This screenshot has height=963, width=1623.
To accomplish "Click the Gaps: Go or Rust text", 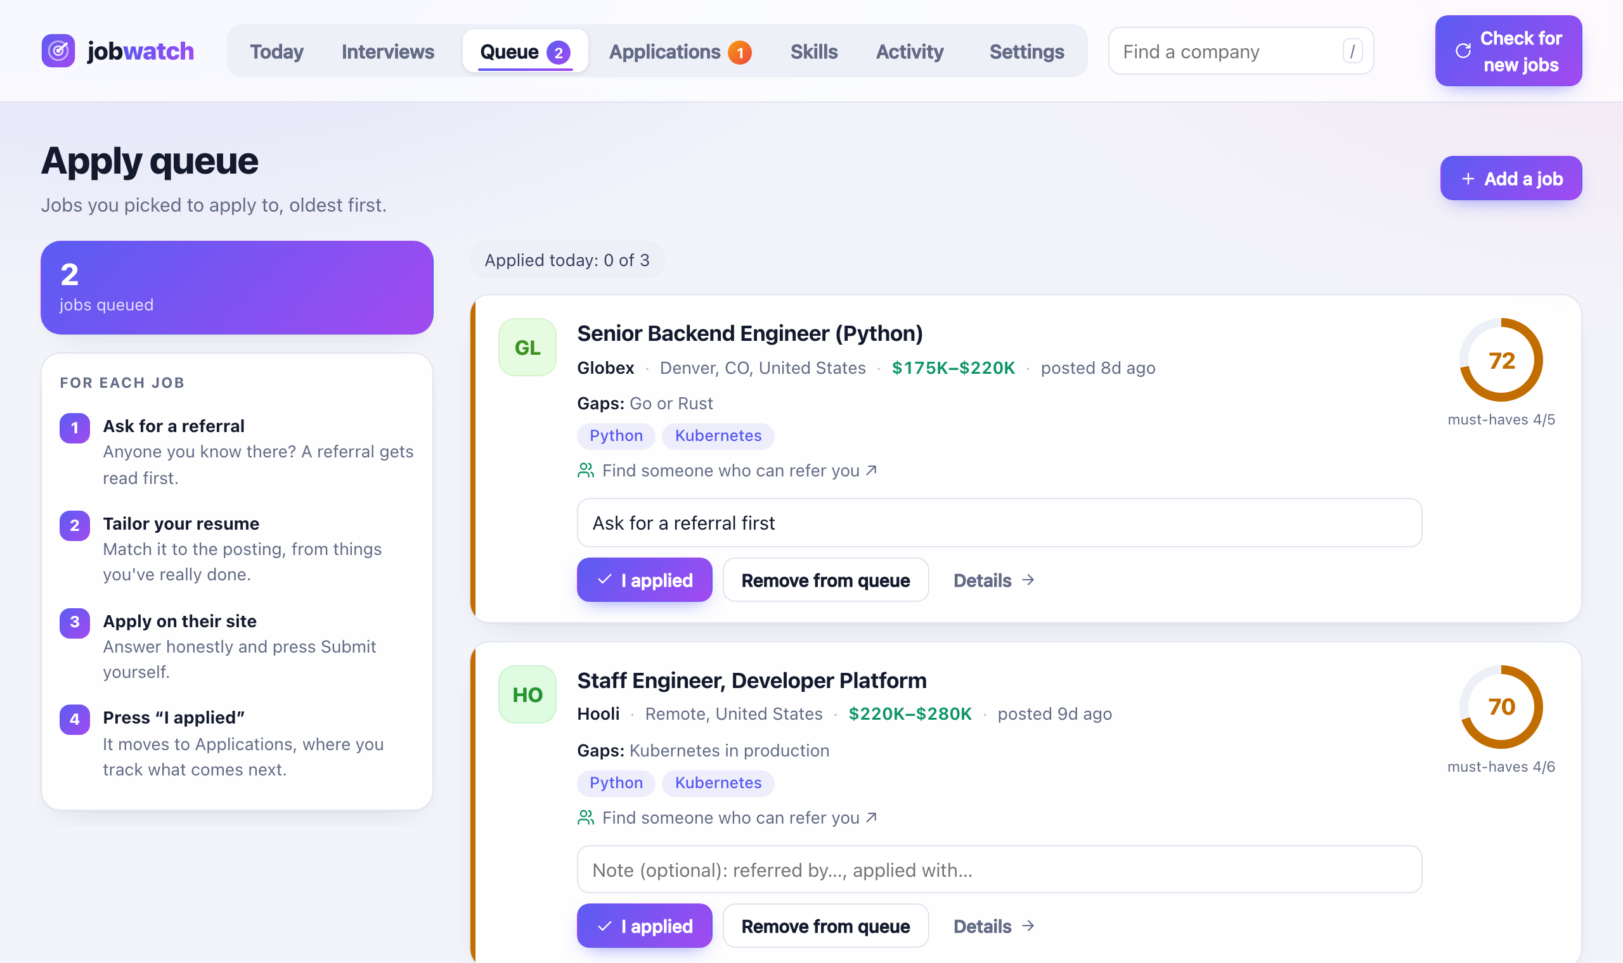I will (645, 403).
